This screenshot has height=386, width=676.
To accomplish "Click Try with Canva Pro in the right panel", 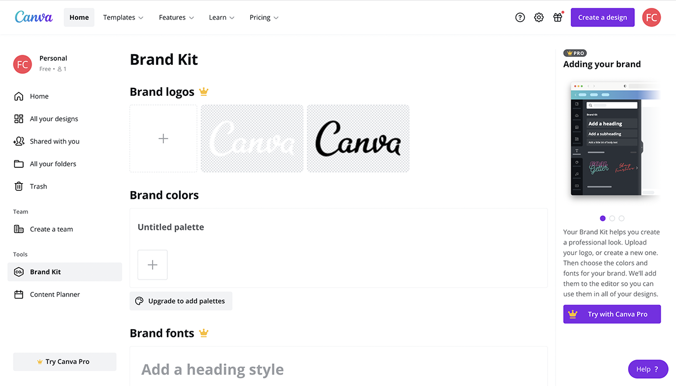I will (x=612, y=314).
